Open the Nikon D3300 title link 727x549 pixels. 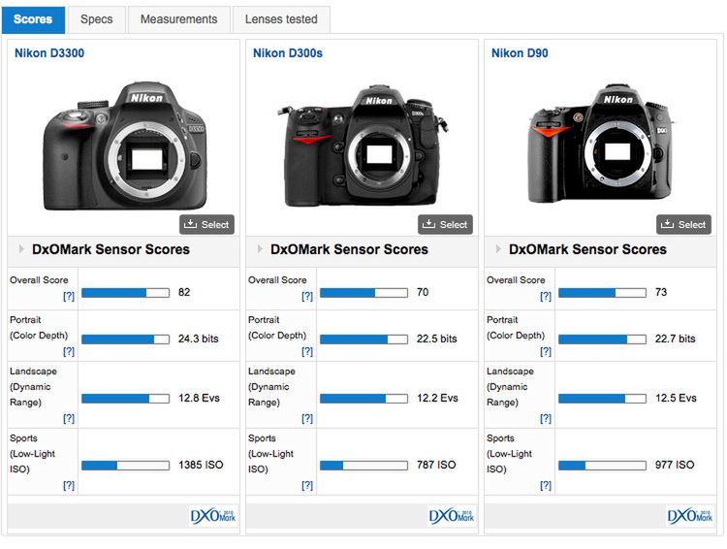49,53
